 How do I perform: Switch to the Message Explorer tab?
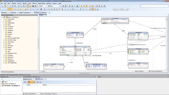coord(27,79)
